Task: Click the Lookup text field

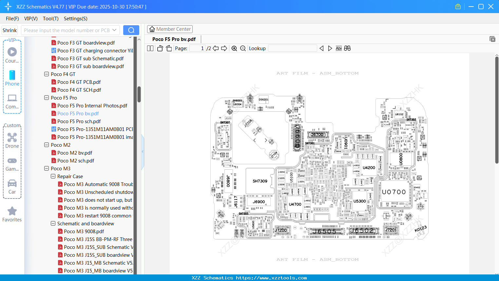Action: (x=293, y=48)
